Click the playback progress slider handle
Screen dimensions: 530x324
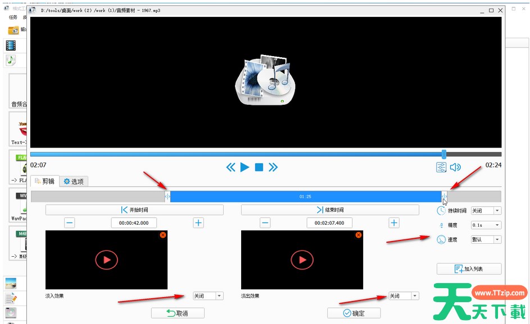tap(444, 154)
